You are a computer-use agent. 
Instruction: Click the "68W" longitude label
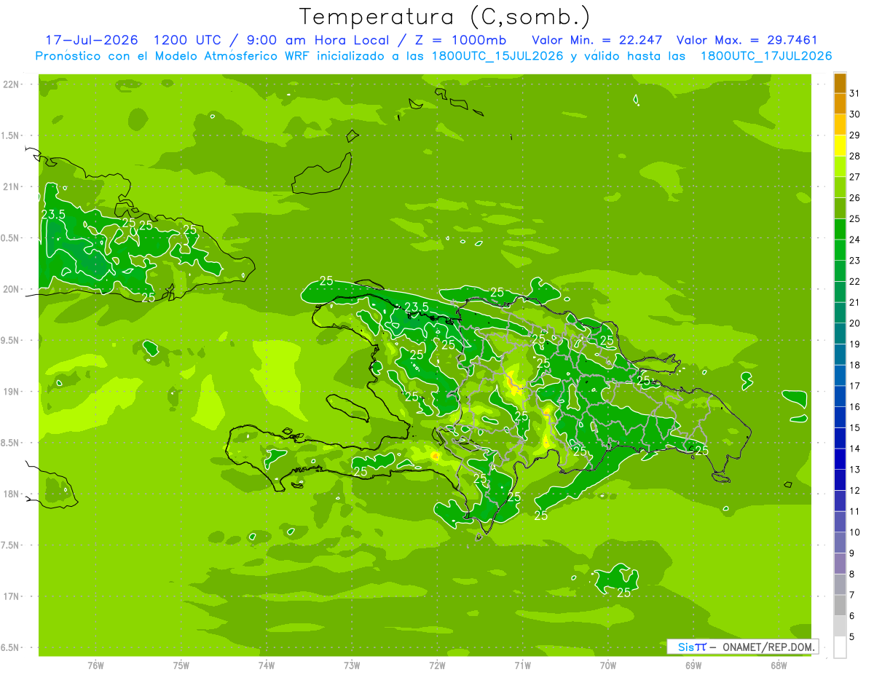[x=779, y=665]
